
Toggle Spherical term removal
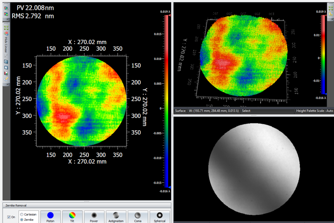click(x=159, y=217)
